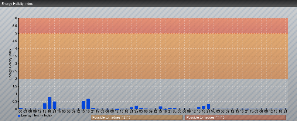Screen dimensions: 297x121
Task: Click the blue Energy Helicity Index legend square
Action: coord(19,116)
